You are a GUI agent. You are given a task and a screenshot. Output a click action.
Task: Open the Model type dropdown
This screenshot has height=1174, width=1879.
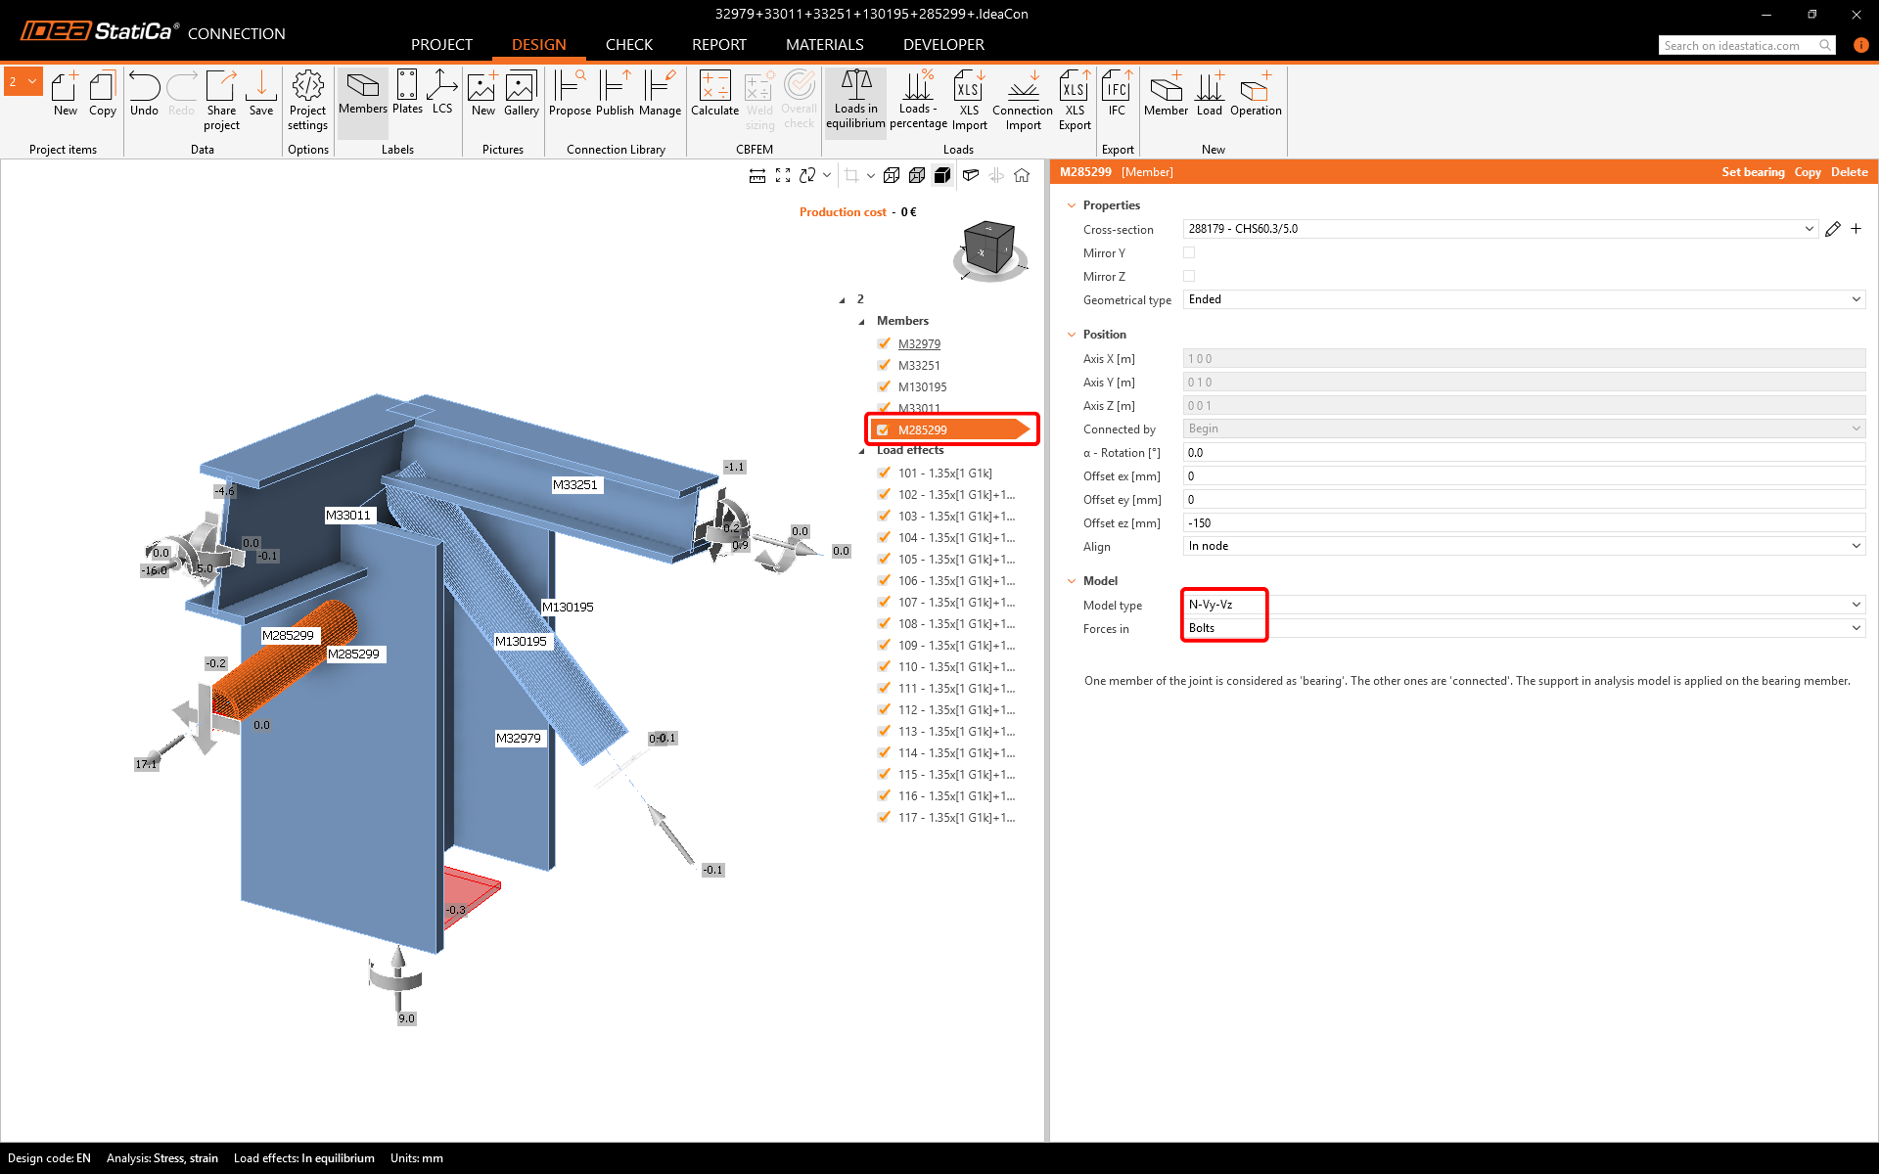coord(1522,605)
